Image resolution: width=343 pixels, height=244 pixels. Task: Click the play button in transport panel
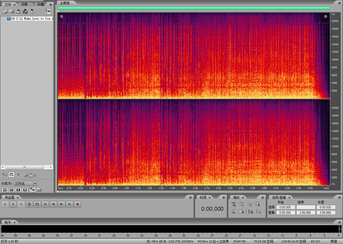(x=13, y=204)
